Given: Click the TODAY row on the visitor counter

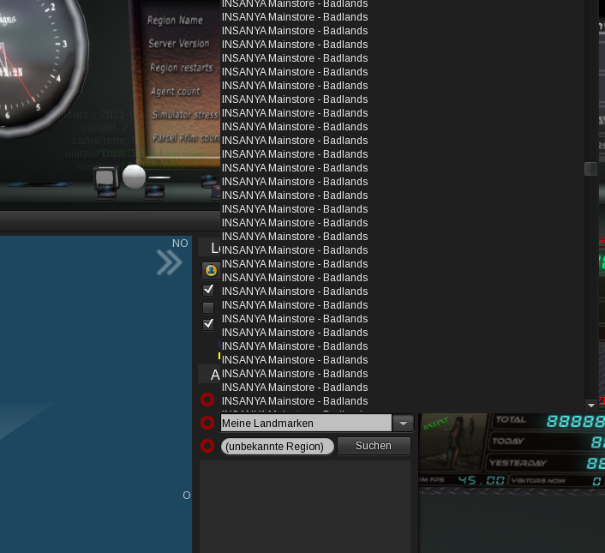Looking at the screenshot, I should click(x=547, y=441).
